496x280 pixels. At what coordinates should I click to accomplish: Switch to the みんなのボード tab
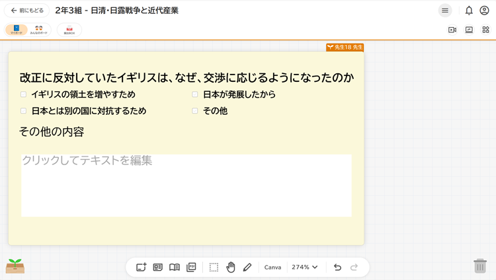[x=38, y=30]
